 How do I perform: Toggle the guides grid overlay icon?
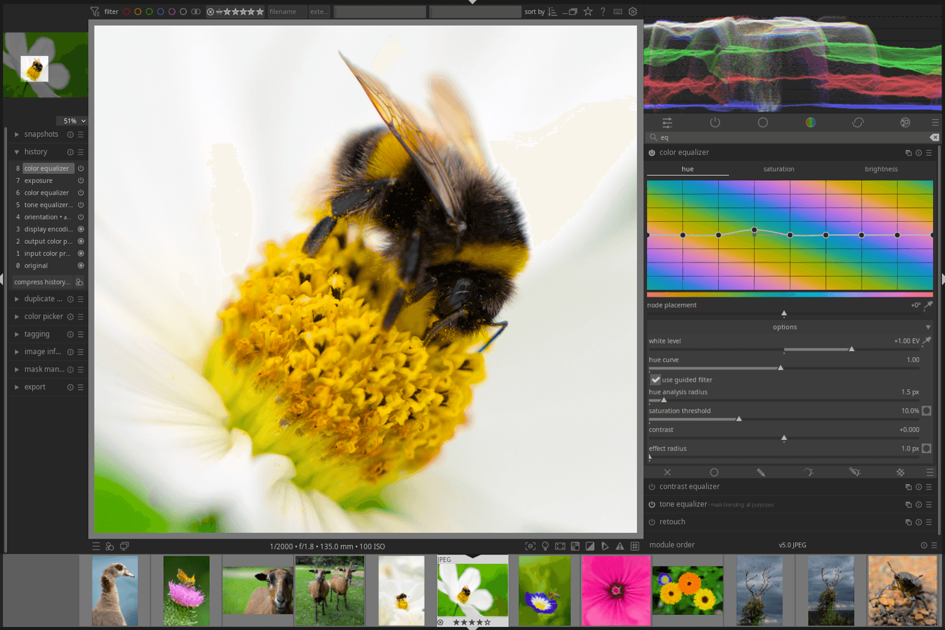(635, 546)
